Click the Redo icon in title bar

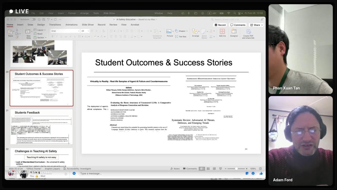(55, 19)
